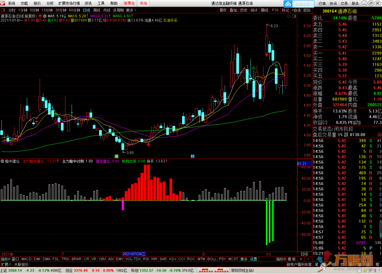This screenshot has width=382, height=274.
Task: Open the 报价 menu
Action: pyautogui.click(x=37, y=3)
